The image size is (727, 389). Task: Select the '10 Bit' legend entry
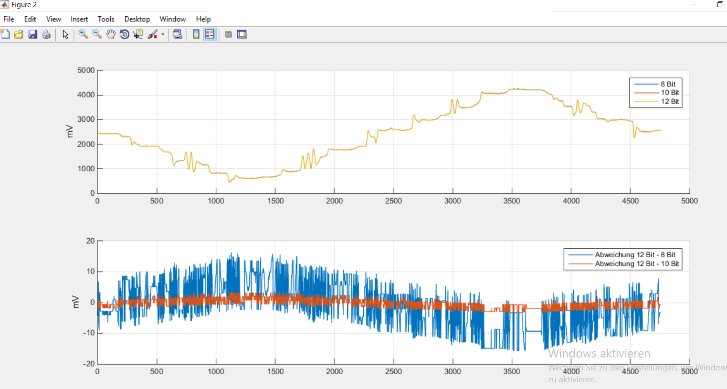pyautogui.click(x=670, y=93)
